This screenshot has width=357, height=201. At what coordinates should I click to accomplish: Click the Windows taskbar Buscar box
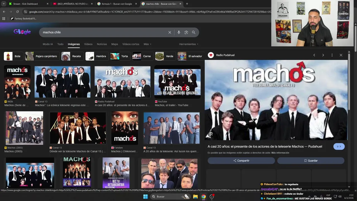coord(170,197)
